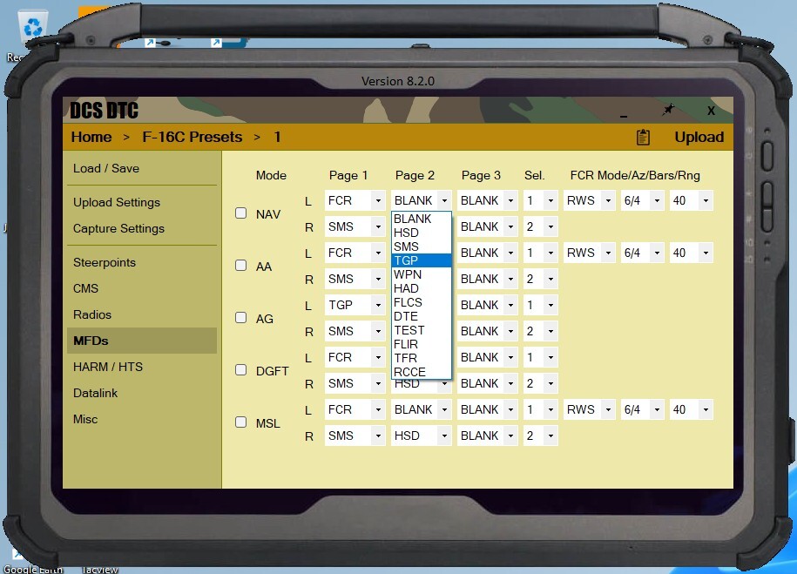Image resolution: width=797 pixels, height=574 pixels.
Task: Open DGFT right Page 3 BLANK dropdown
Action: point(488,383)
